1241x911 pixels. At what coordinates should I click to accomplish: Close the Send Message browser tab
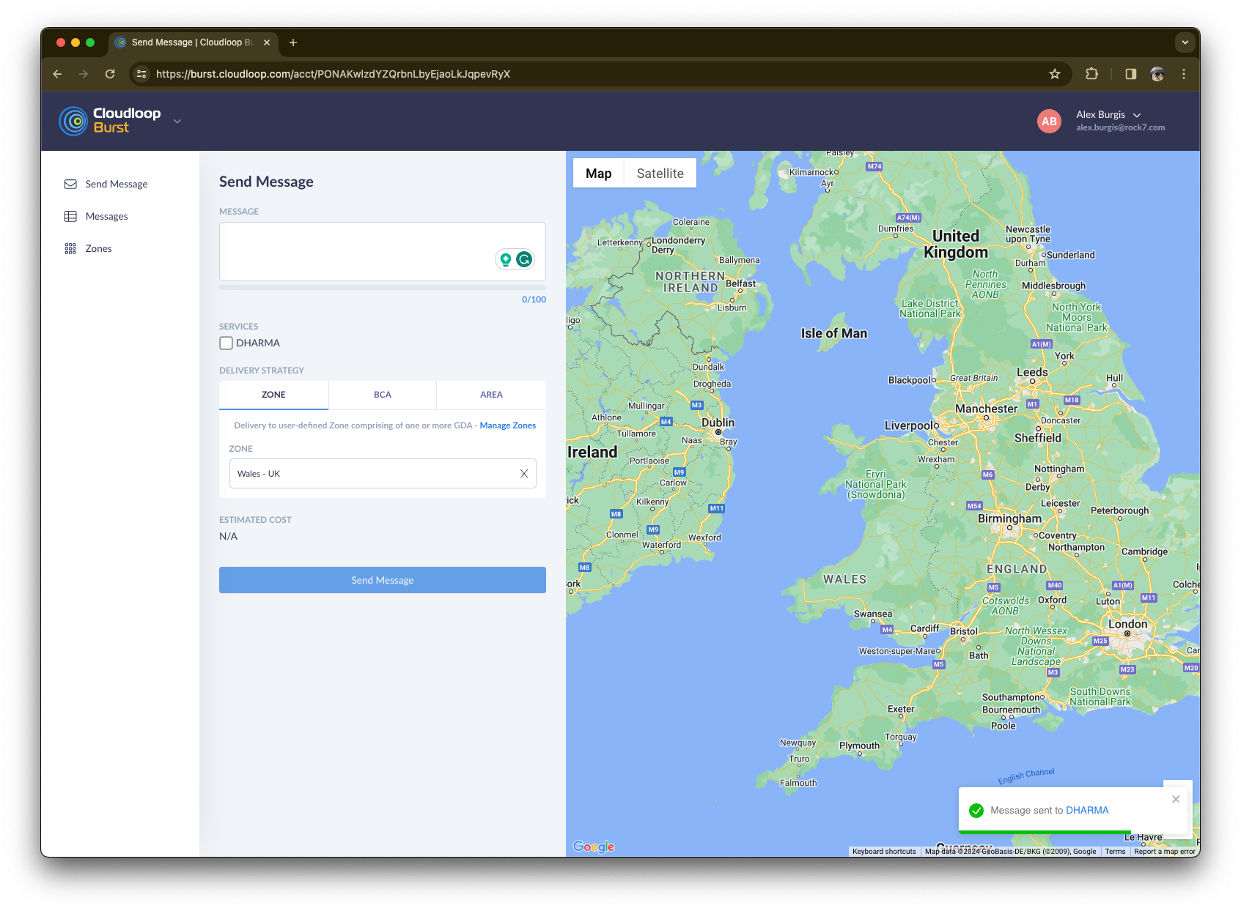267,42
